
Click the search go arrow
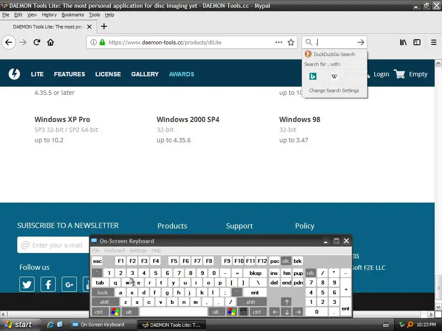(x=360, y=43)
